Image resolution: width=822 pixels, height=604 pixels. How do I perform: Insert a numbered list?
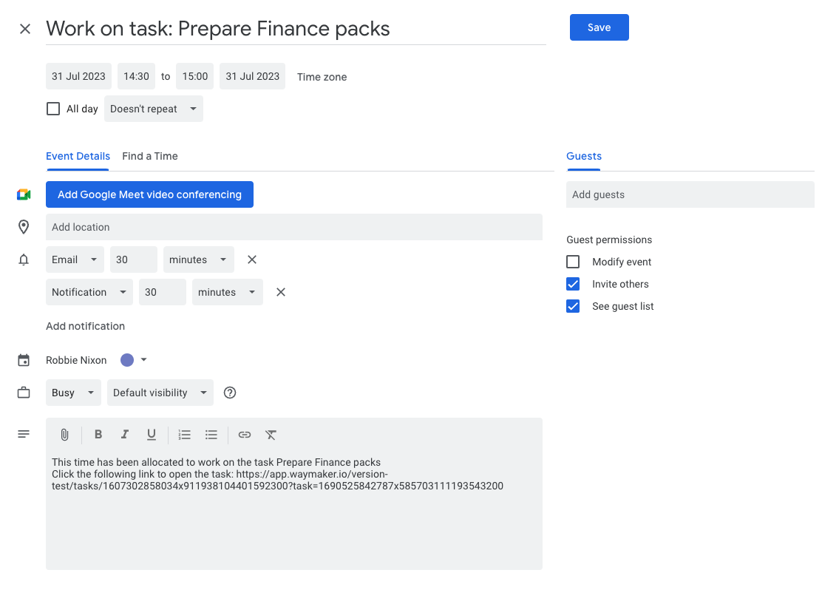(185, 435)
